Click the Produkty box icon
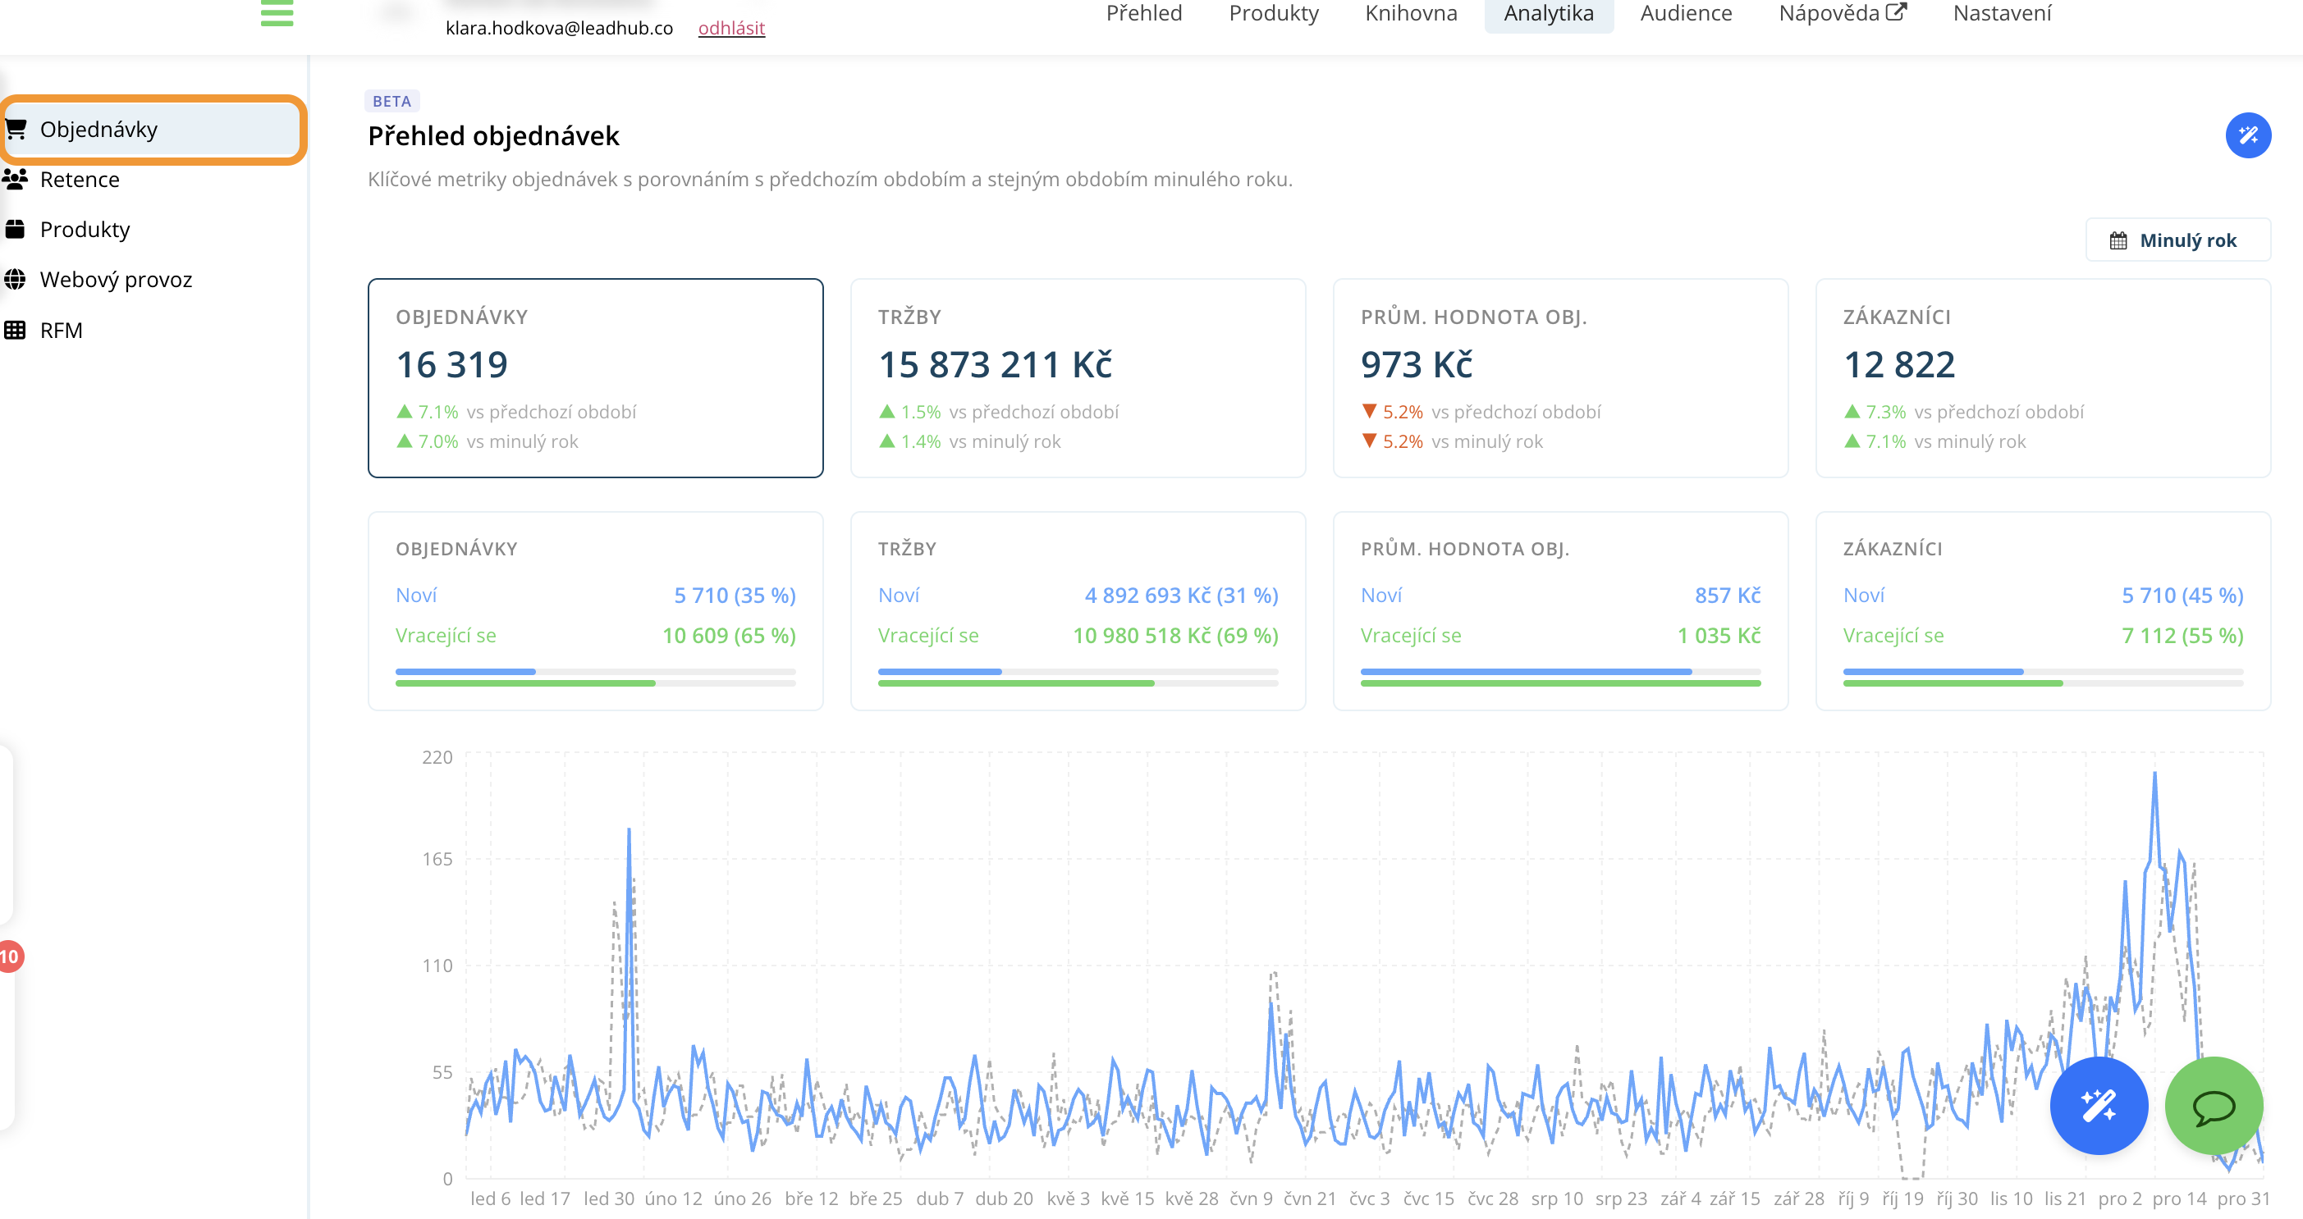Screen dimensions: 2303x1219 [x=16, y=230]
